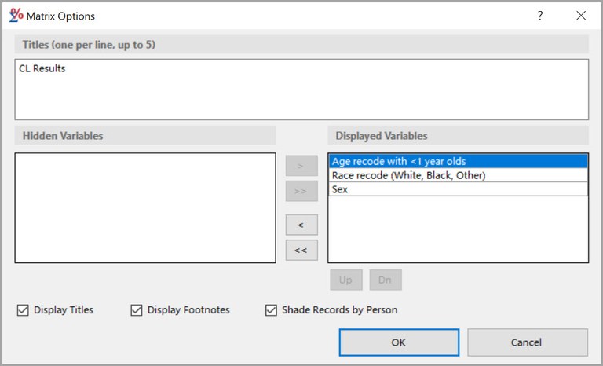
Task: Move selected variable to hidden with single left arrow
Action: [x=301, y=225]
